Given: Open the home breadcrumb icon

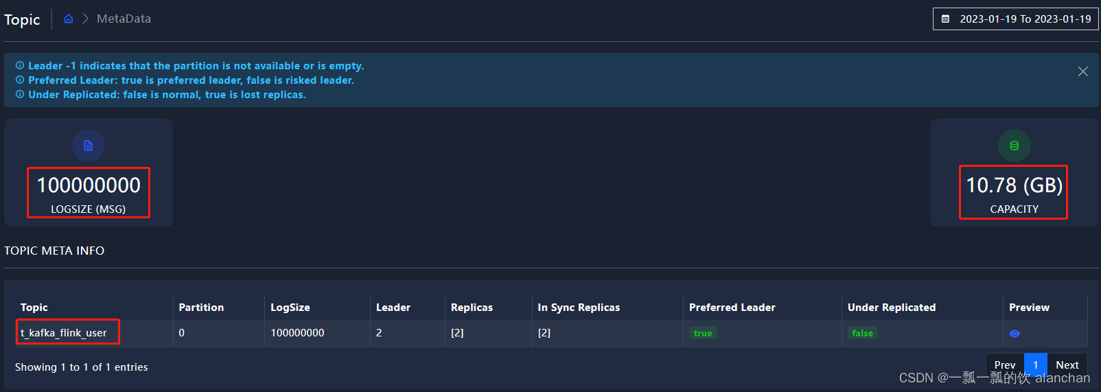Looking at the screenshot, I should [69, 19].
